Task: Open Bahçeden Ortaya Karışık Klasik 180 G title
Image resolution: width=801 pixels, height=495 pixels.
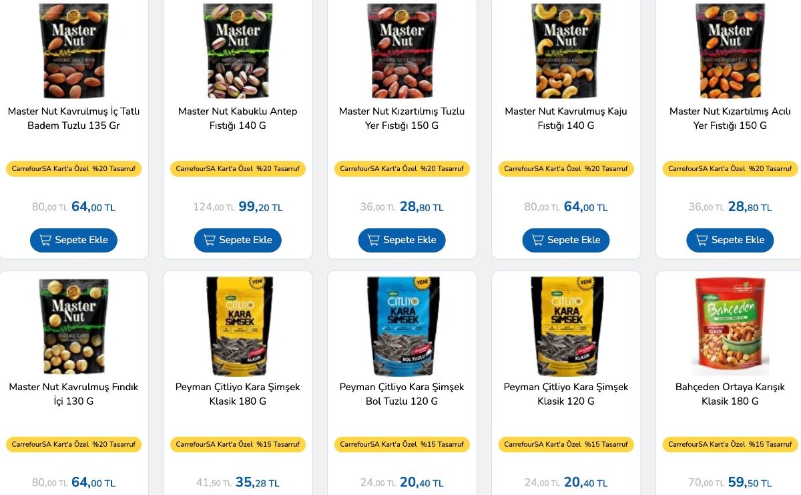Action: (x=730, y=394)
